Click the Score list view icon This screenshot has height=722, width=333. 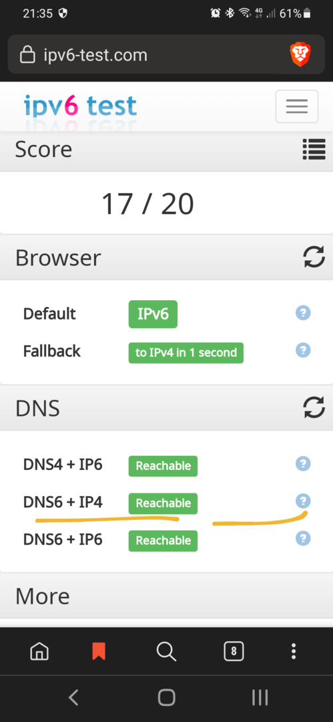coord(314,150)
